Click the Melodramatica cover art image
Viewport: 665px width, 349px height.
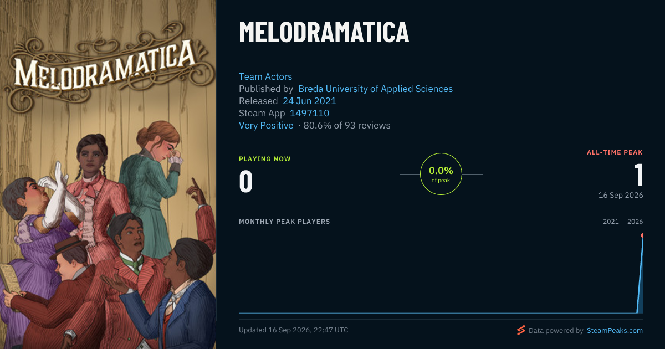(x=108, y=174)
